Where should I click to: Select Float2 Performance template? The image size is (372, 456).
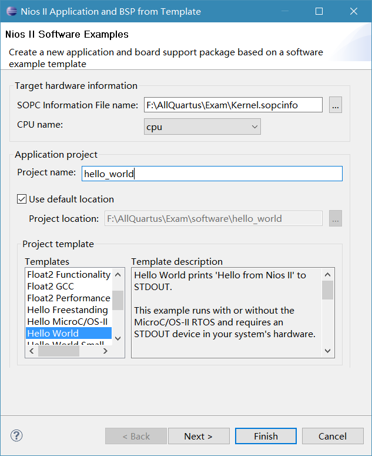tap(69, 298)
